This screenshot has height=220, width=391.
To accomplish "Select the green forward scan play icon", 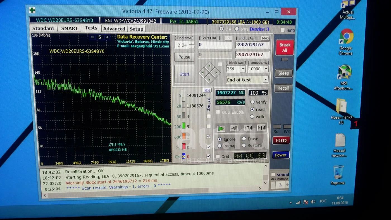I will tap(221, 128).
